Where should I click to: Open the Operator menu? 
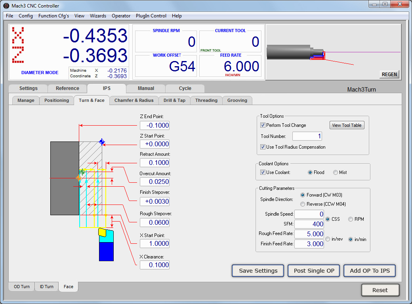(121, 16)
